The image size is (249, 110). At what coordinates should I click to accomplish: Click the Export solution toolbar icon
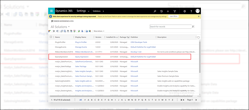pyautogui.click(x=65, y=31)
